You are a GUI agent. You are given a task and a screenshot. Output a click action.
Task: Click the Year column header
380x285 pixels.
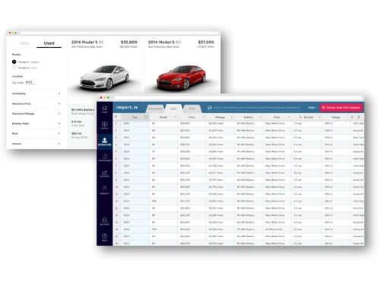tap(135, 117)
